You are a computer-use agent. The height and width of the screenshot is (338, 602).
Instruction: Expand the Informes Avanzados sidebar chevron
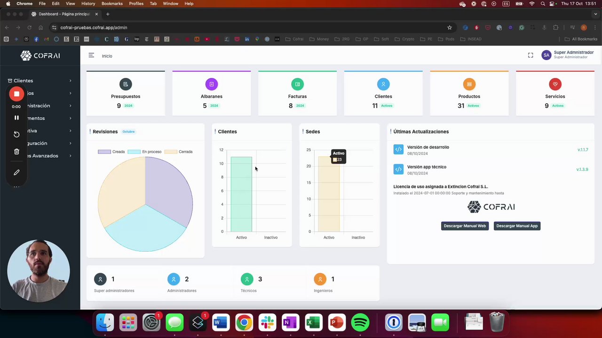71,156
